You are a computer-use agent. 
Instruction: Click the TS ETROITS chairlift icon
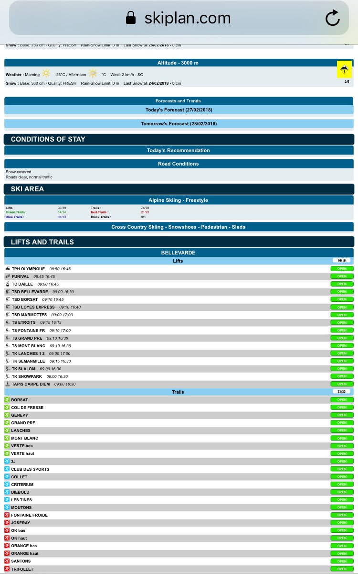coord(8,322)
